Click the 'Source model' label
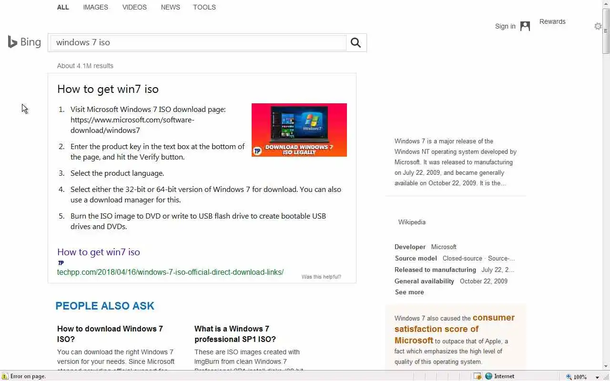610x381 pixels. click(416, 258)
